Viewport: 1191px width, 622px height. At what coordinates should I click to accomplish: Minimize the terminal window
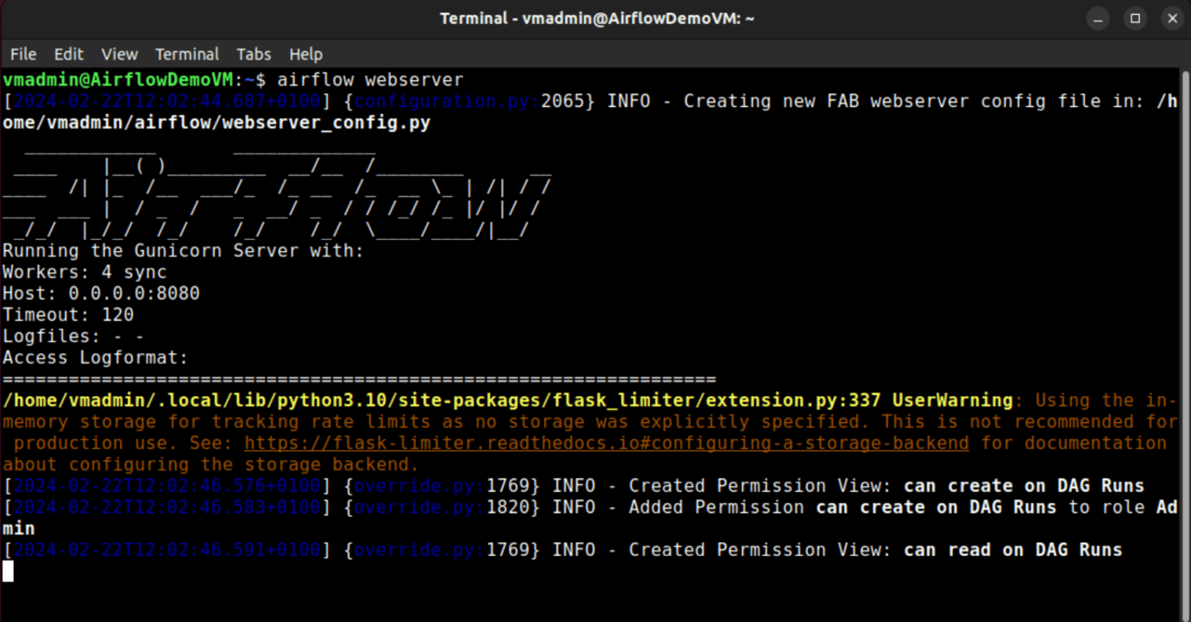pyautogui.click(x=1098, y=18)
